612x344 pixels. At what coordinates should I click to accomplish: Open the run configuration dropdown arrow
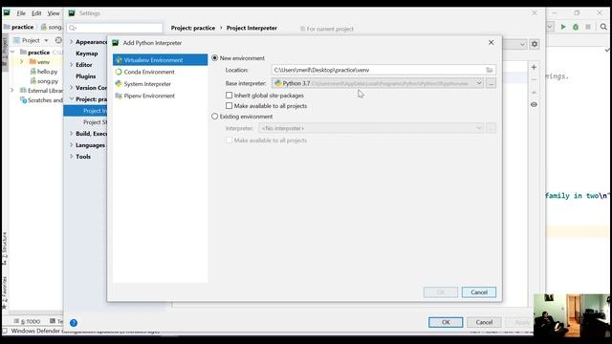[550, 27]
